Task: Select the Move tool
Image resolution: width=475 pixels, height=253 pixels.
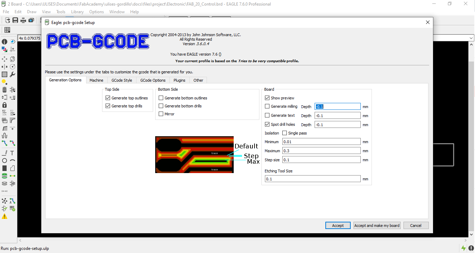Action: coord(5,59)
